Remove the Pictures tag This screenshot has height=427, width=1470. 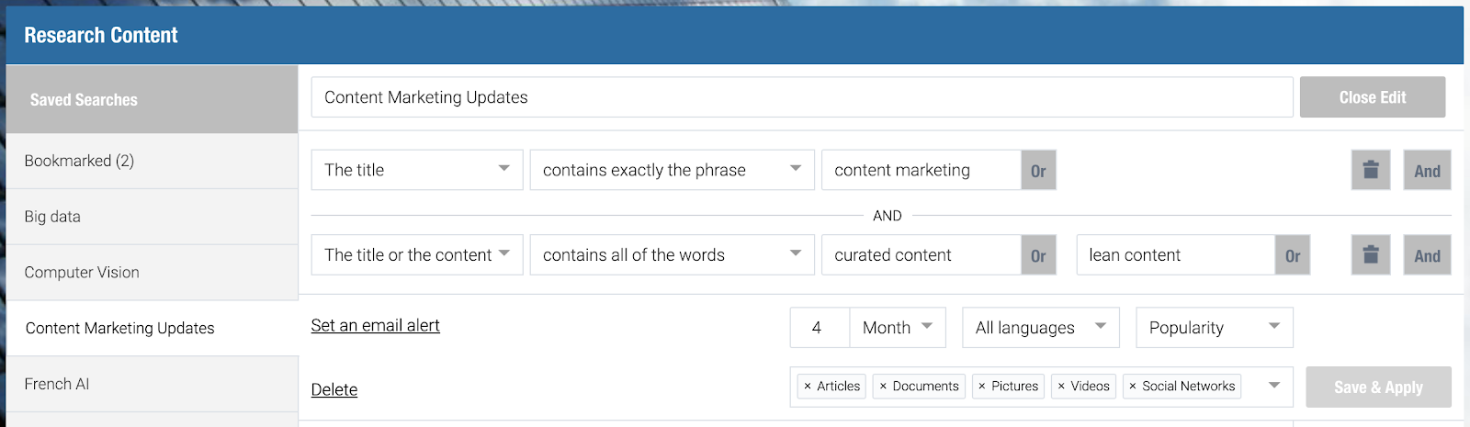click(982, 387)
